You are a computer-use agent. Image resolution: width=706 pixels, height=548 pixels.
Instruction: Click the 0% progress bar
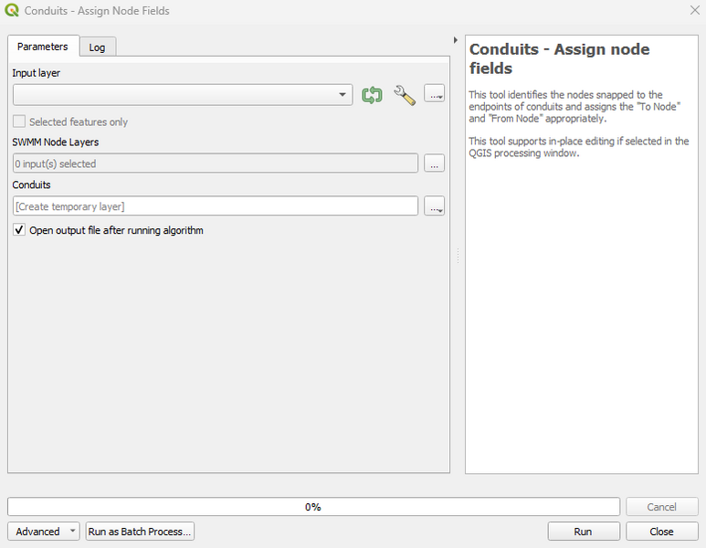pyautogui.click(x=313, y=507)
